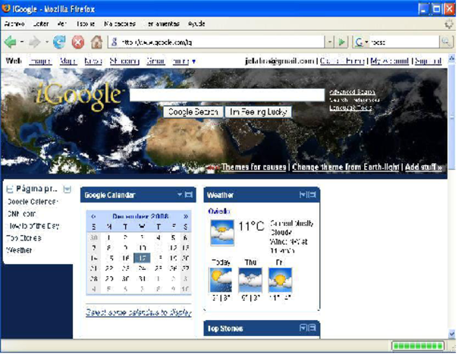Open the Editar menu

coord(41,24)
